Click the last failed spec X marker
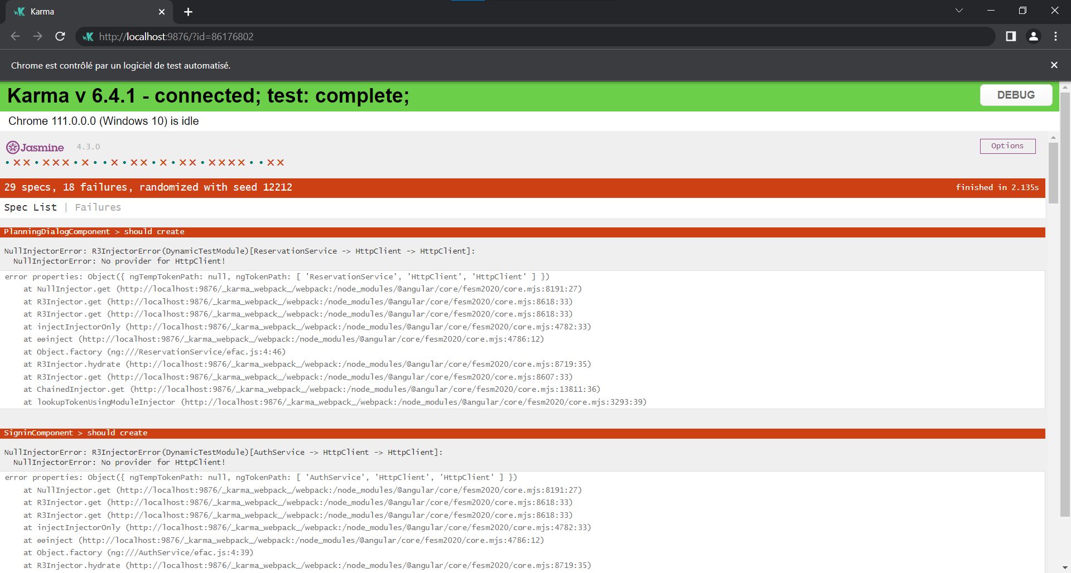 point(280,163)
